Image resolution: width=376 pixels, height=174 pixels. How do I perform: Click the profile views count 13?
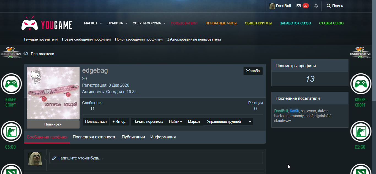[310, 79]
